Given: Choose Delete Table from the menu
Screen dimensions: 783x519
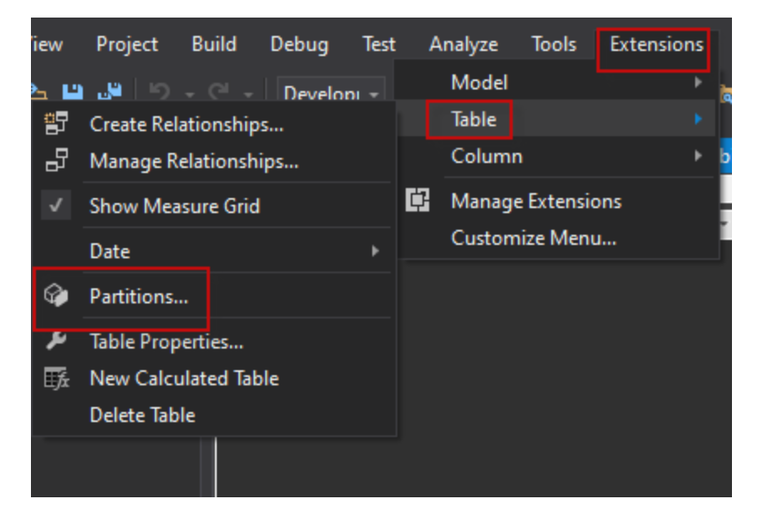Looking at the screenshot, I should point(142,415).
